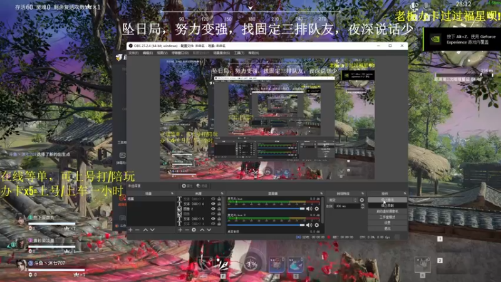Image resolution: width=501 pixels, height=282 pixels.
Task: Adjust the 麦克风/Aux 2 volume slider
Action: tap(266, 225)
